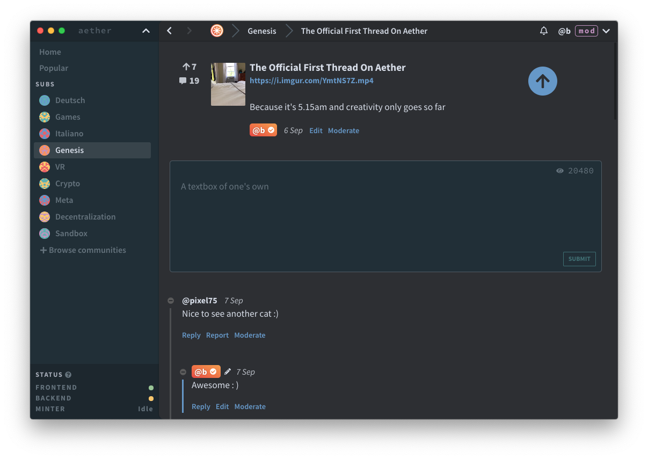
Task: Click the orange Aether home logo in breadcrumb
Action: [217, 31]
